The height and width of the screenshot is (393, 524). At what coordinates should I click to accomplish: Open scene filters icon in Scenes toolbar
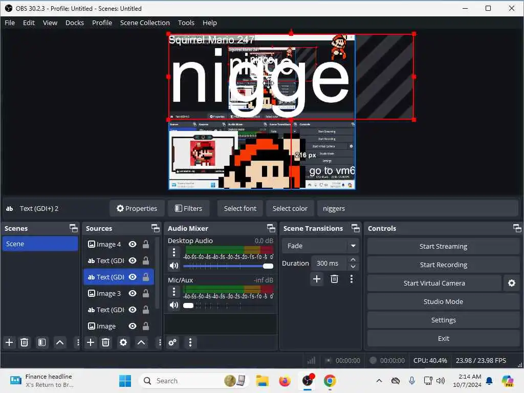click(42, 342)
